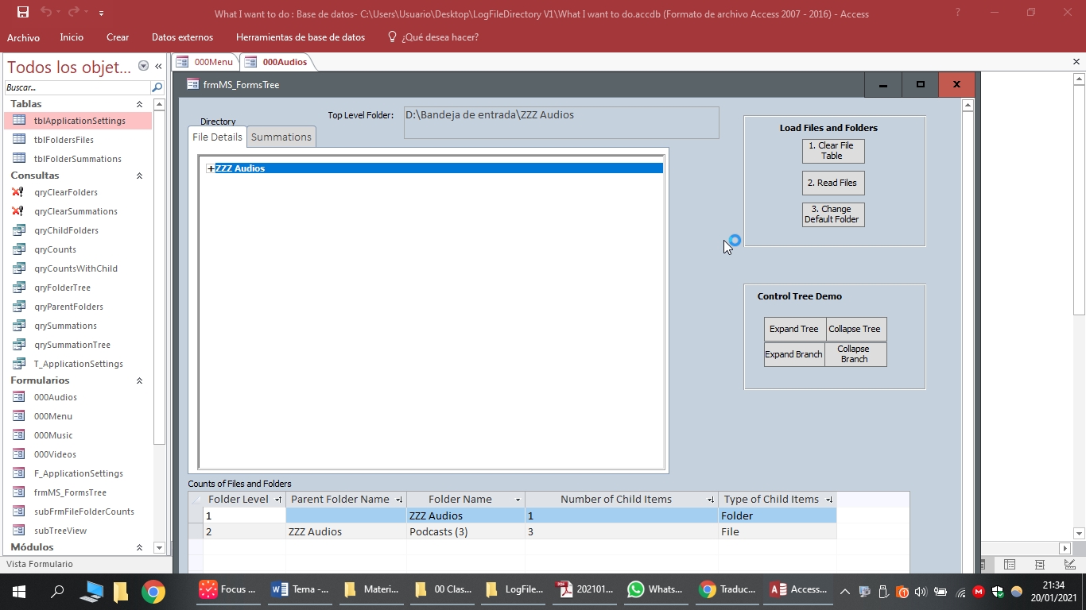The width and height of the screenshot is (1086, 610).
Task: Click the lightbulb ¿Qué desea hacer? box
Action: 432,37
